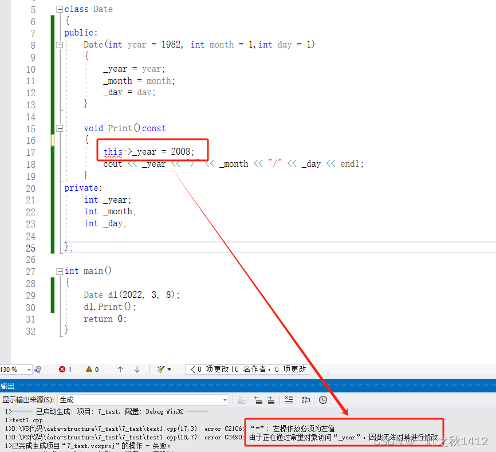Click the 'int _month;' member declaration
This screenshot has height=452, width=496.
[110, 211]
